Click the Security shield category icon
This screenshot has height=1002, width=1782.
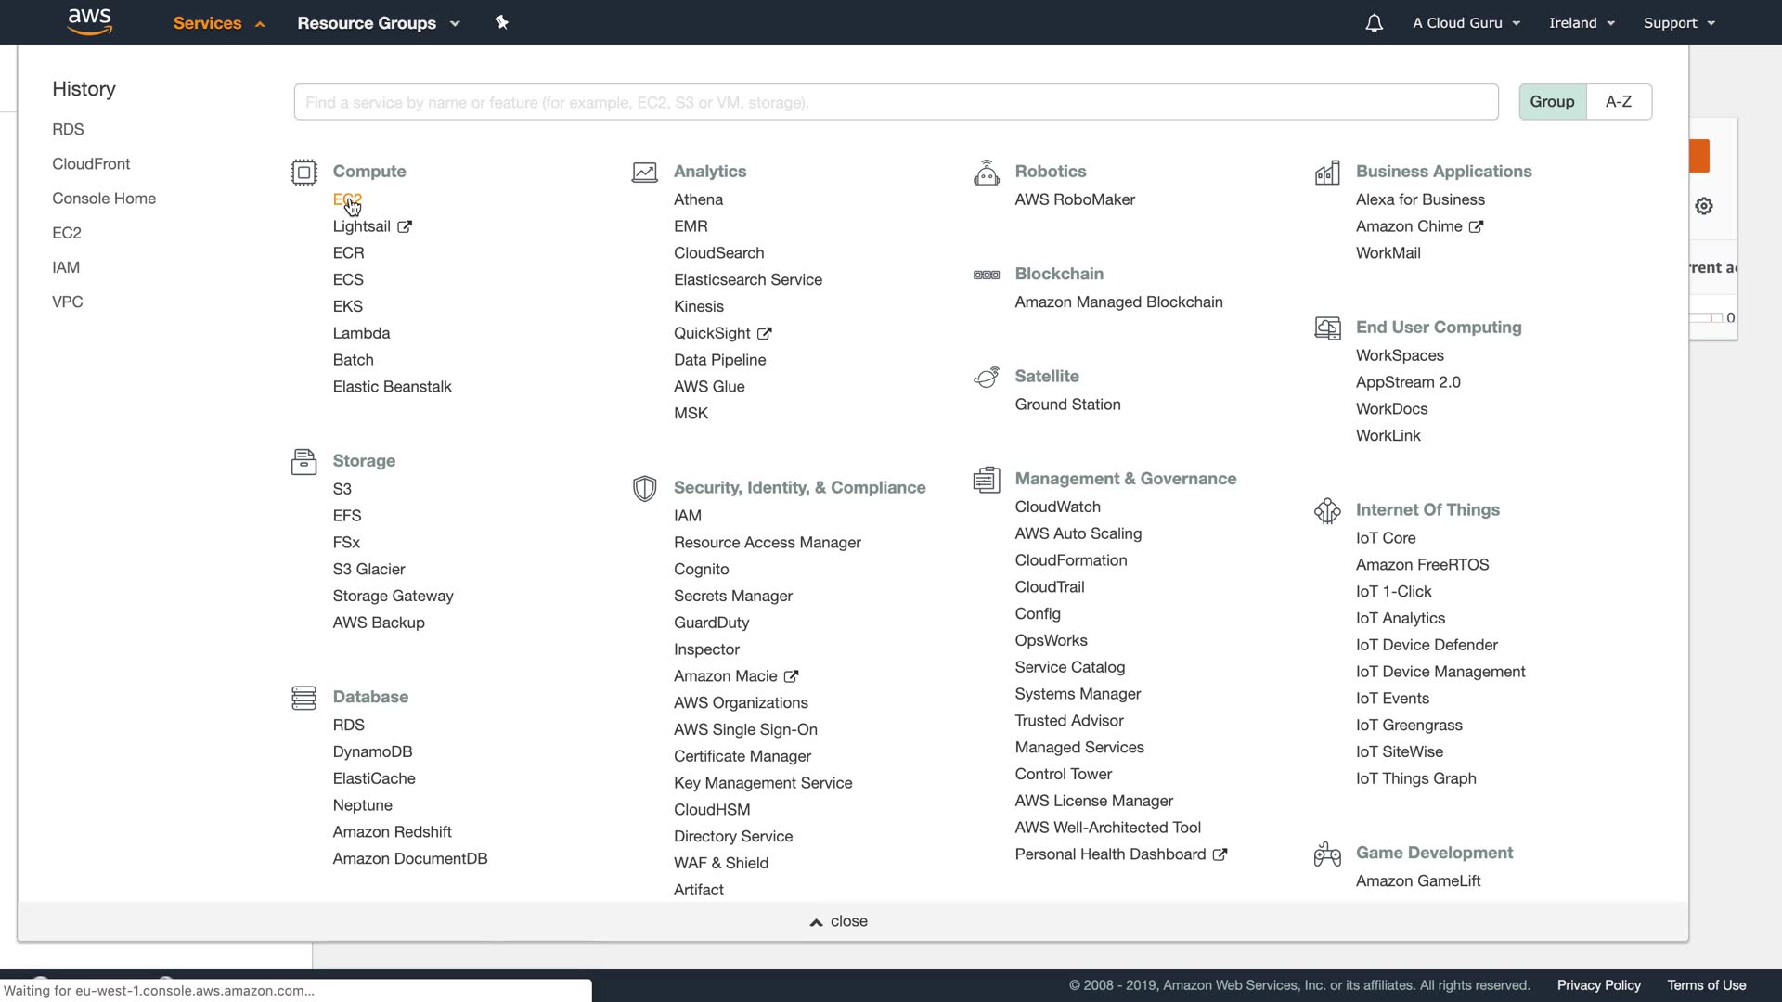(x=644, y=488)
